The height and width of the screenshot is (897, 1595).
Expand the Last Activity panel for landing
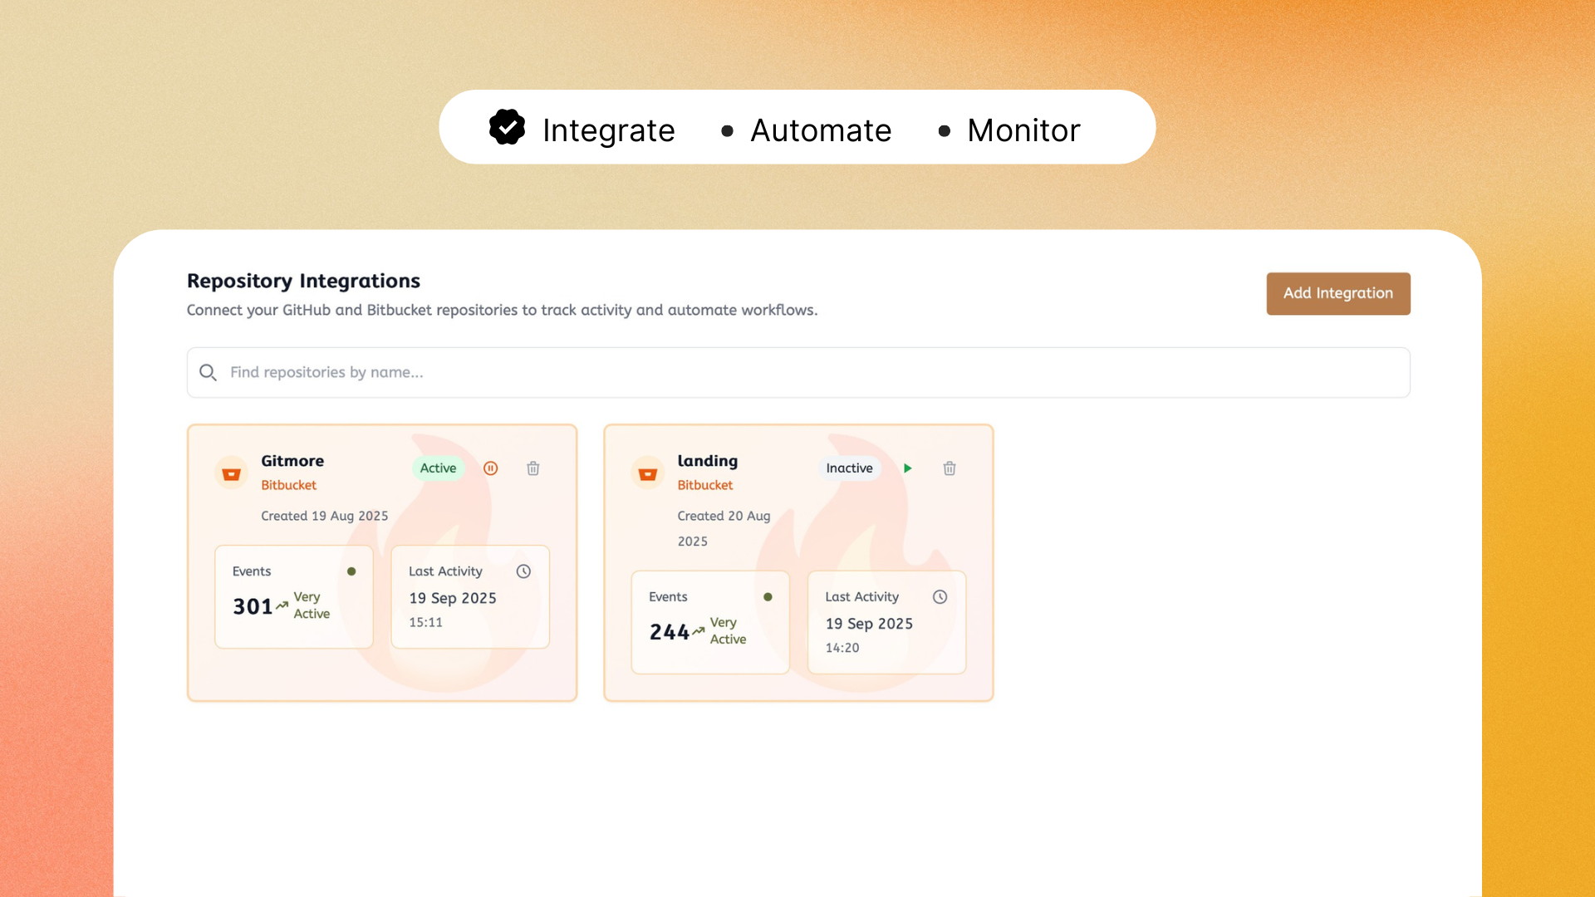886,622
